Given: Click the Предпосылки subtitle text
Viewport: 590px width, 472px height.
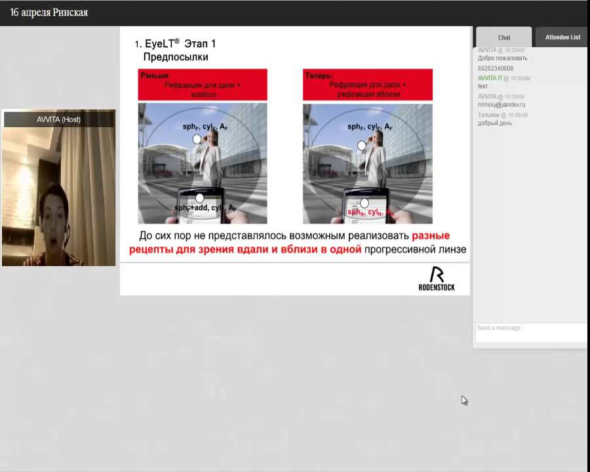Looking at the screenshot, I should pyautogui.click(x=176, y=57).
